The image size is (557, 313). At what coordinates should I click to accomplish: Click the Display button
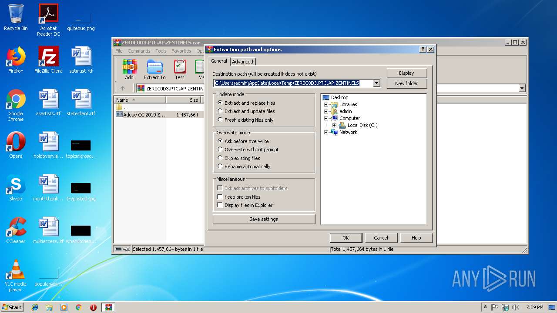pyautogui.click(x=406, y=73)
